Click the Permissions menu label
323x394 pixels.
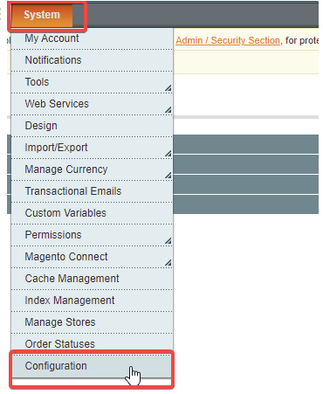tap(53, 235)
